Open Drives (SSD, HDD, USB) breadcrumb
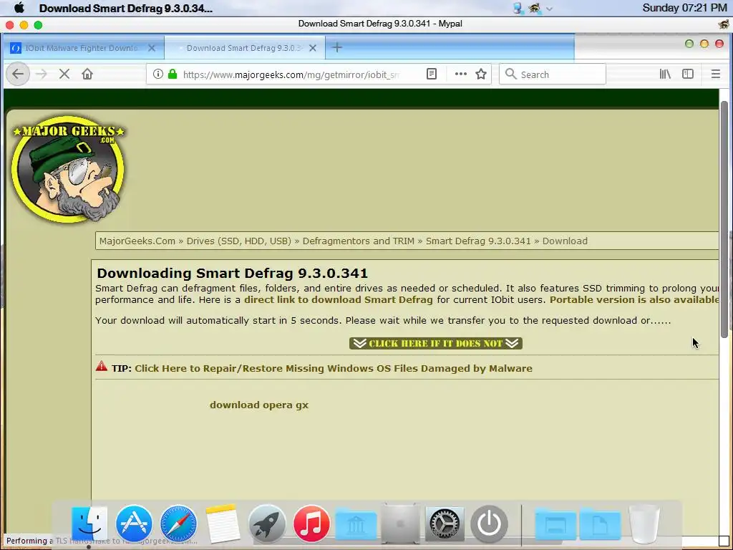Image resolution: width=733 pixels, height=550 pixels. (238, 241)
